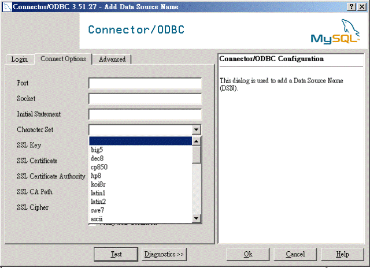The width and height of the screenshot is (370, 268).
Task: Select the blank highlighted list entry
Action: pyautogui.click(x=140, y=141)
